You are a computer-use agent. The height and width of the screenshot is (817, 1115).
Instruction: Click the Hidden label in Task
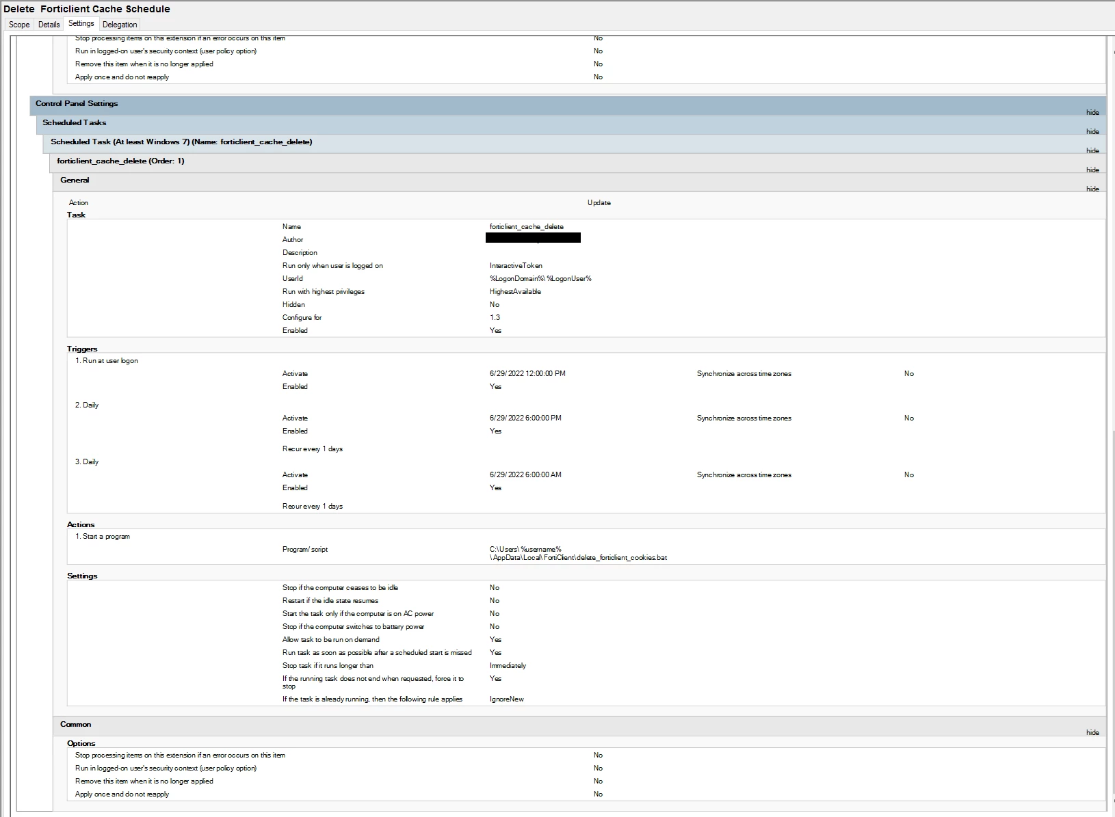click(x=293, y=305)
